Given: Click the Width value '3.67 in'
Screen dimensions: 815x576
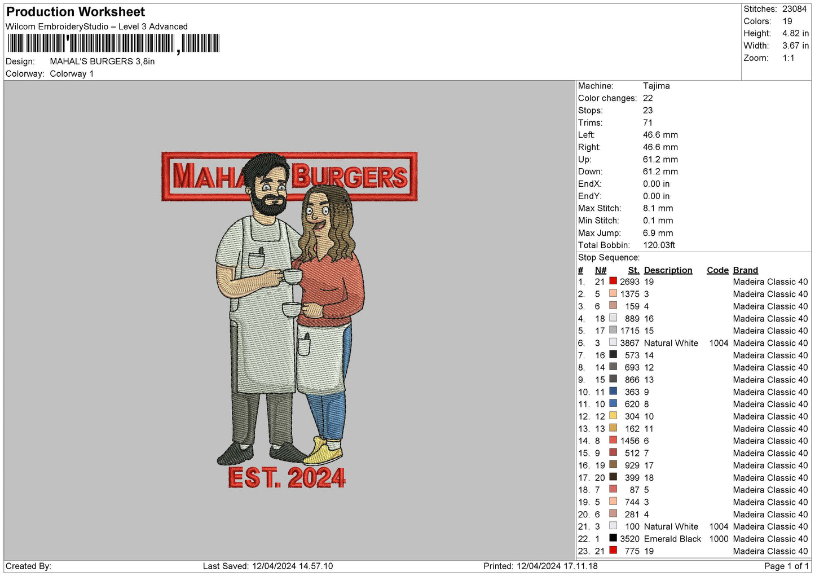Looking at the screenshot, I should pos(795,46).
